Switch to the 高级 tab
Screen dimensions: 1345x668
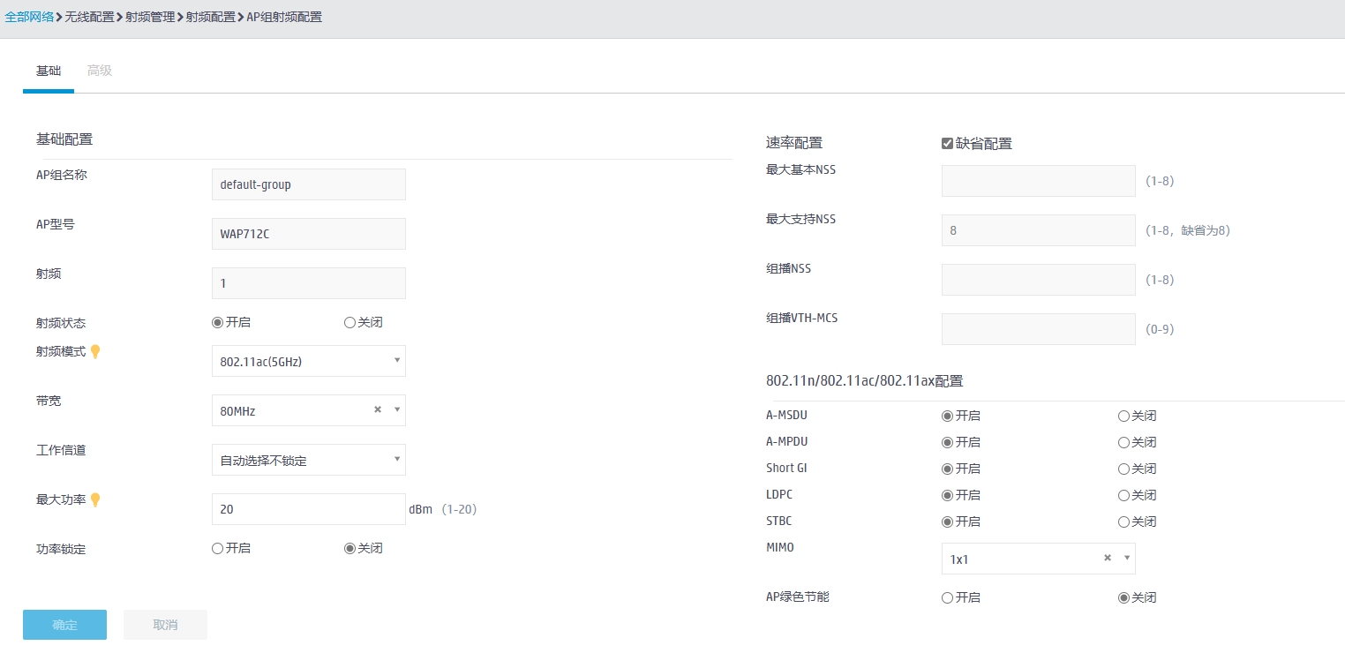point(100,71)
